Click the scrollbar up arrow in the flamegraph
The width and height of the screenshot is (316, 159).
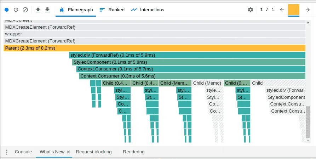pos(308,23)
